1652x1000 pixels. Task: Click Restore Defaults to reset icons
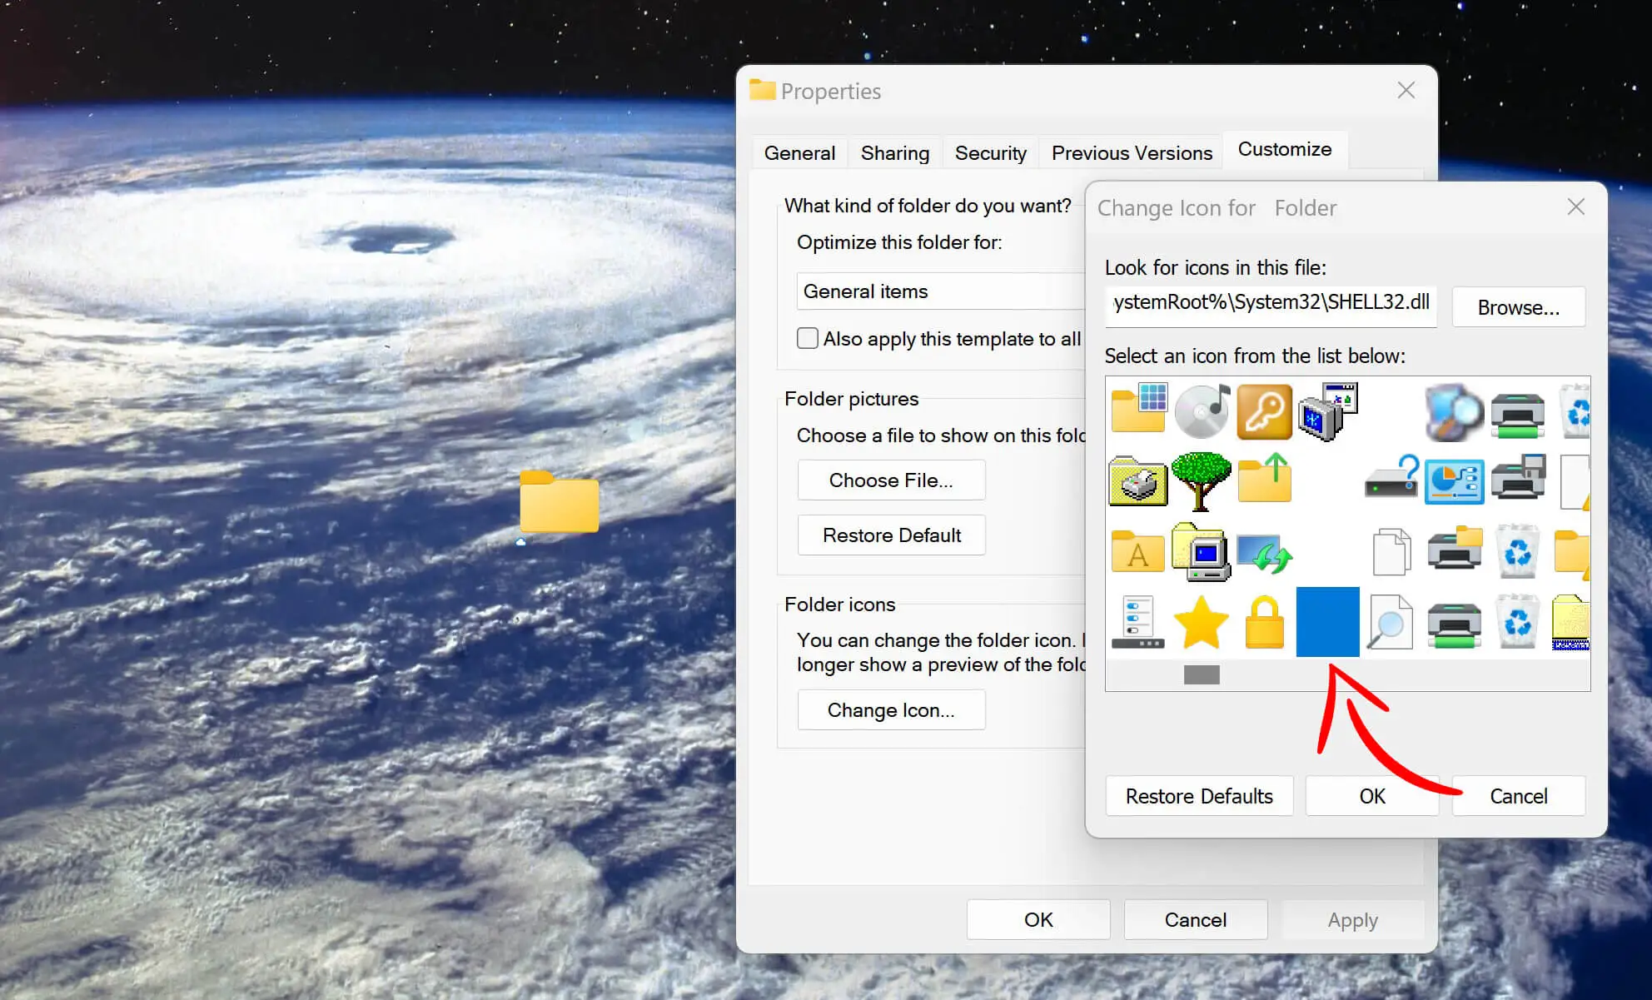(1197, 796)
